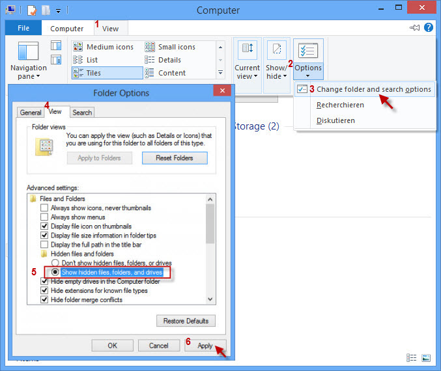The width and height of the screenshot is (441, 371).
Task: Enable Always show menus checkbox
Action: point(44,217)
